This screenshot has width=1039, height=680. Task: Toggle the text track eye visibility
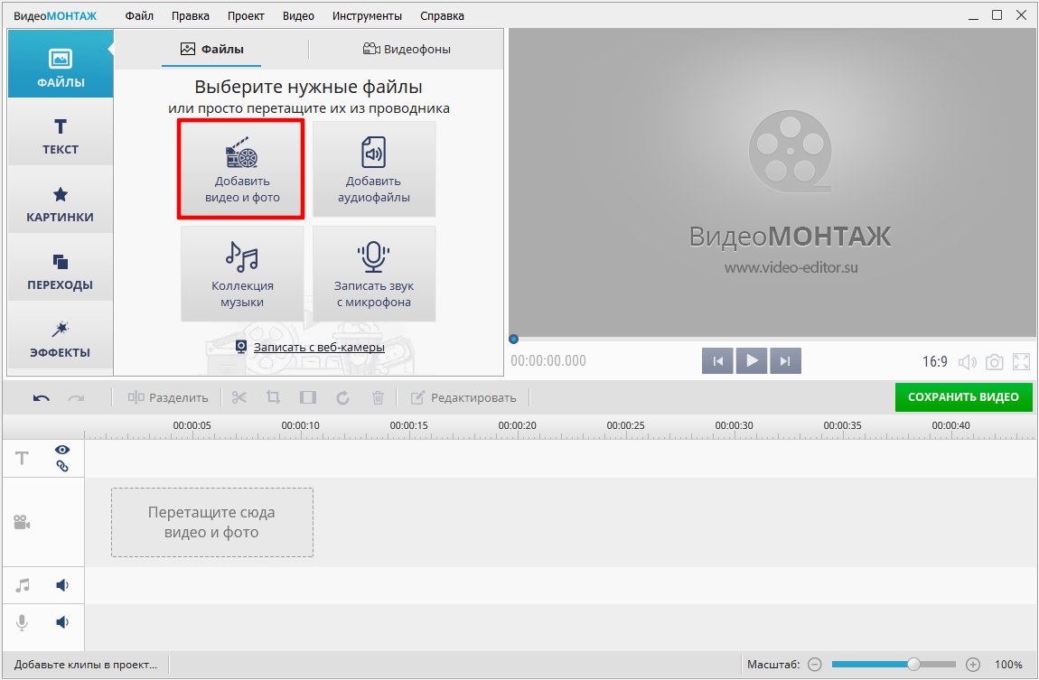(62, 450)
